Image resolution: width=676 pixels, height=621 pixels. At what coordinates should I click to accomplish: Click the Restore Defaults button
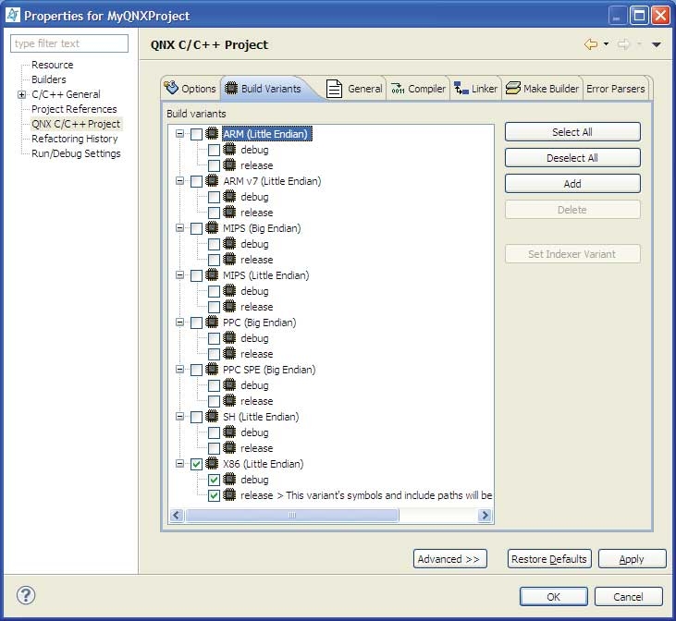(x=548, y=559)
